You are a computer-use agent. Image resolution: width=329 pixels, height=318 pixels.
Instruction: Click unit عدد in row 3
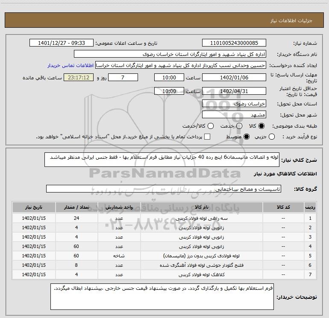tap(119, 237)
